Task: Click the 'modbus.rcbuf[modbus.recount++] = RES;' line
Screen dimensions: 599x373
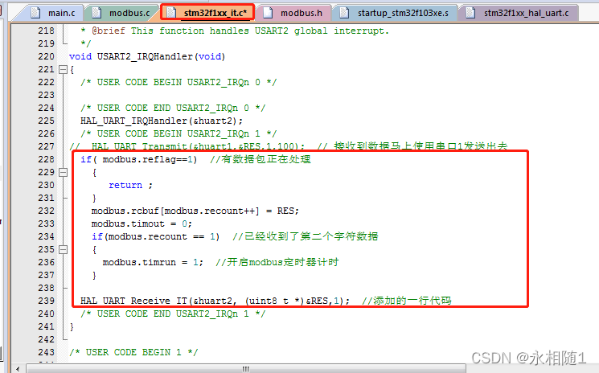Action: (195, 211)
